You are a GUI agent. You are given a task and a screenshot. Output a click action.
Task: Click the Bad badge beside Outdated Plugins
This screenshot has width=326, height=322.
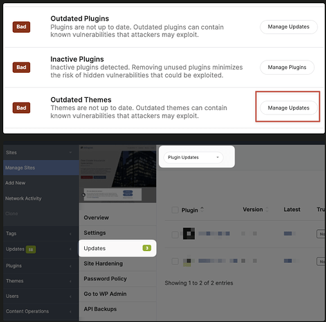(x=21, y=27)
